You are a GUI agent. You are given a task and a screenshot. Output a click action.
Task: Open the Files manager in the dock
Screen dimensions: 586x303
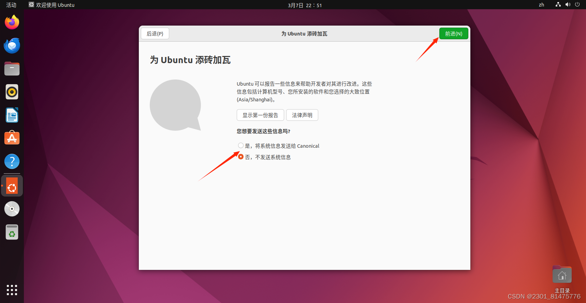[x=12, y=69]
